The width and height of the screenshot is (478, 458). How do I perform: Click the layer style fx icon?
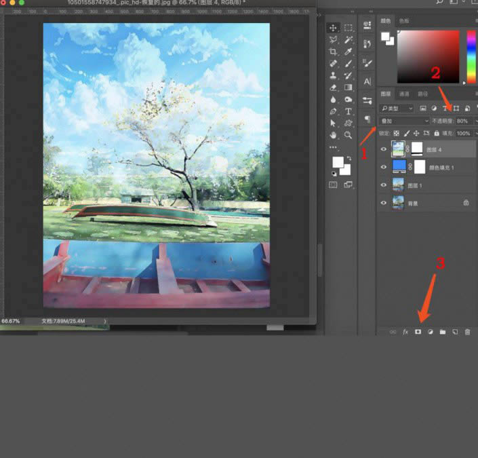pos(405,332)
